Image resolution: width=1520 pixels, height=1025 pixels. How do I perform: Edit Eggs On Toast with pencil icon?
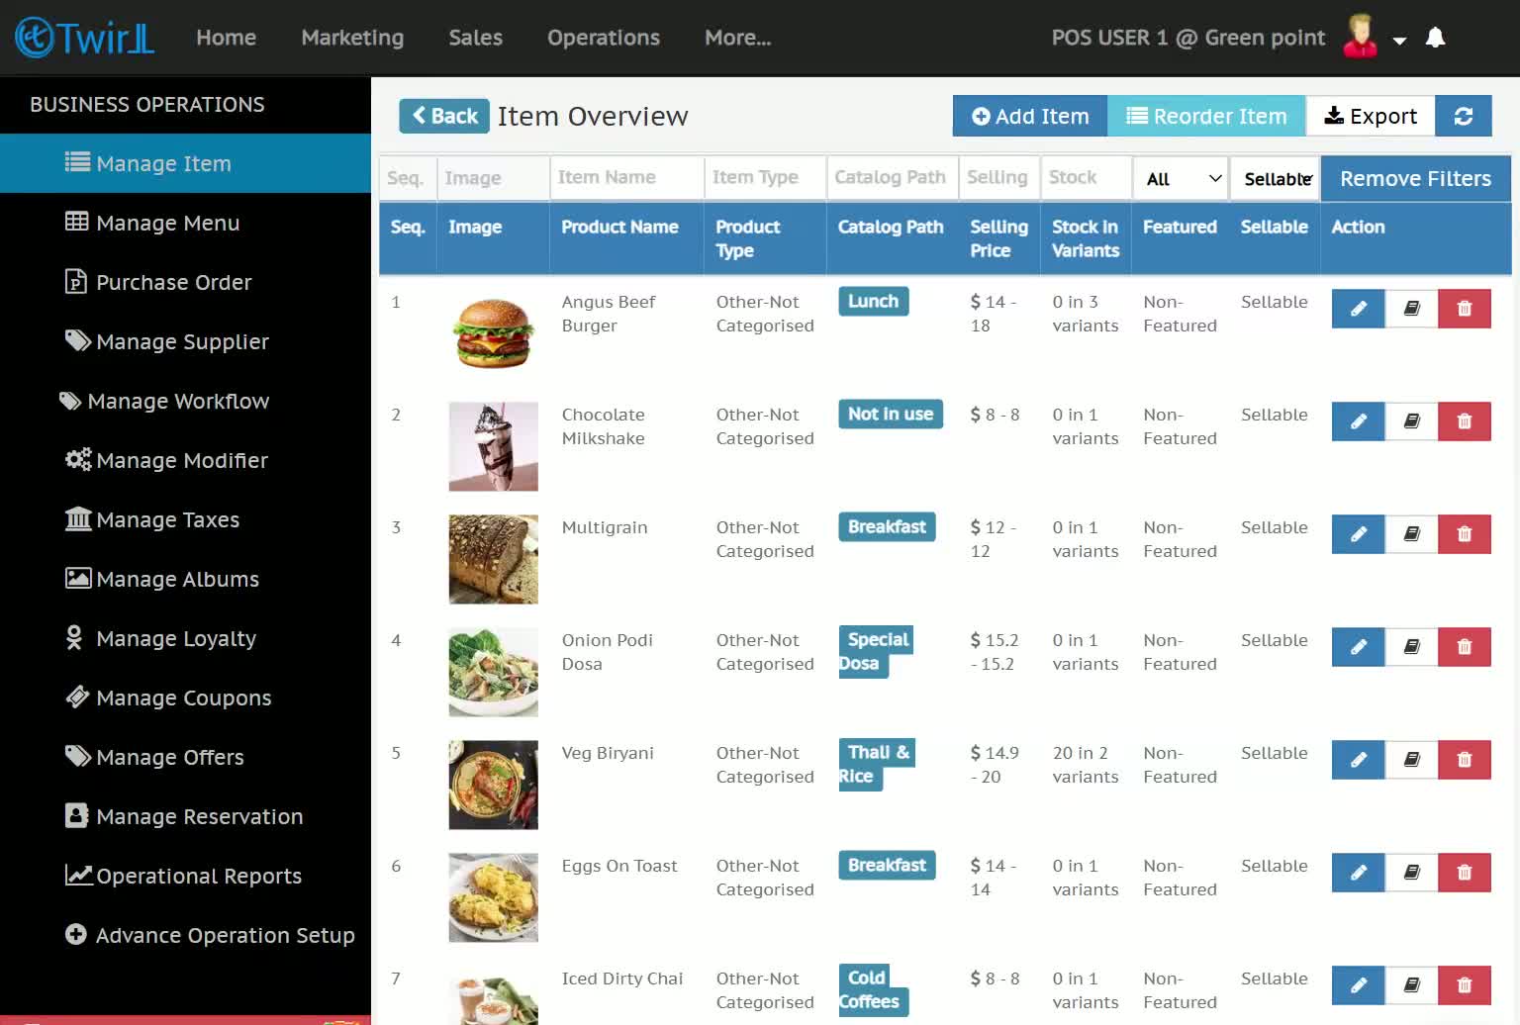point(1359,873)
